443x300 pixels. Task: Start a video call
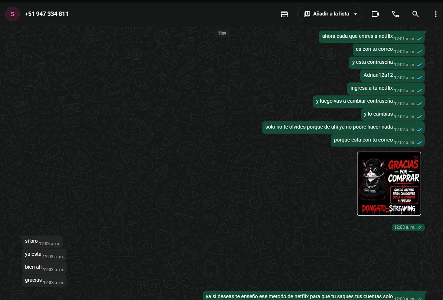(x=375, y=14)
